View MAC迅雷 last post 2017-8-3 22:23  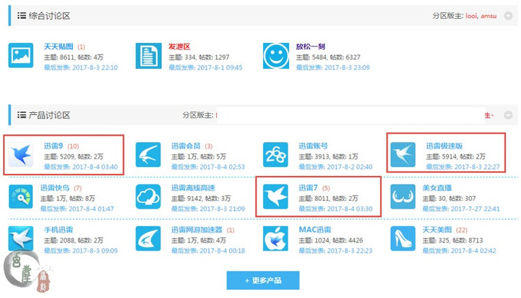pos(336,251)
